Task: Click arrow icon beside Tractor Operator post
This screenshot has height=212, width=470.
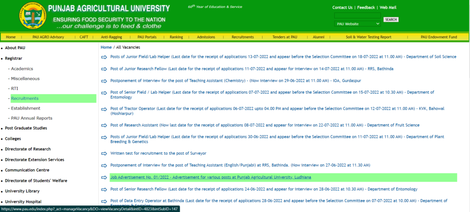Action: 104,109
